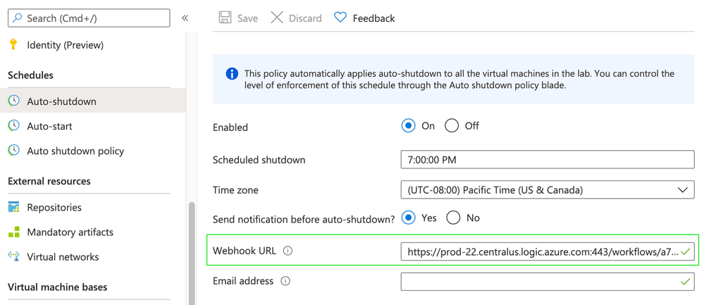Select Auto-shutdown in Schedules menu
This screenshot has width=704, height=305.
click(x=61, y=101)
